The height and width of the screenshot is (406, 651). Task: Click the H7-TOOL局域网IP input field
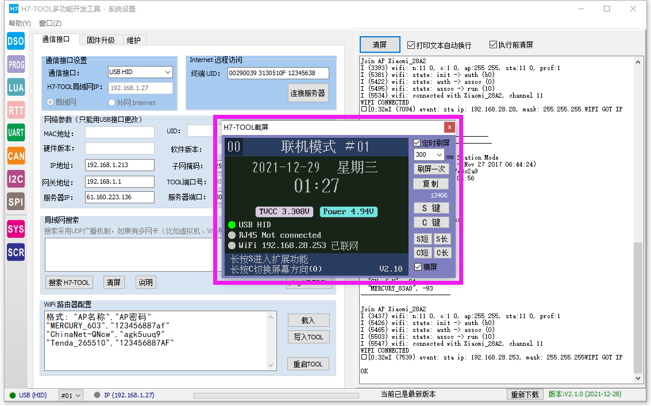pyautogui.click(x=141, y=88)
